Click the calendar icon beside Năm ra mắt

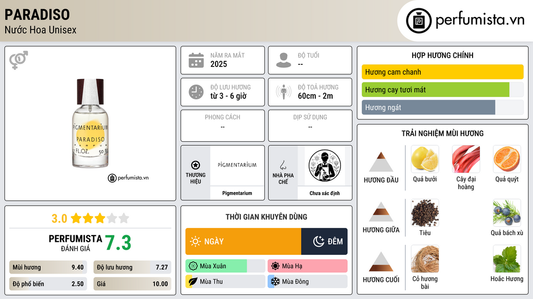pos(196,60)
